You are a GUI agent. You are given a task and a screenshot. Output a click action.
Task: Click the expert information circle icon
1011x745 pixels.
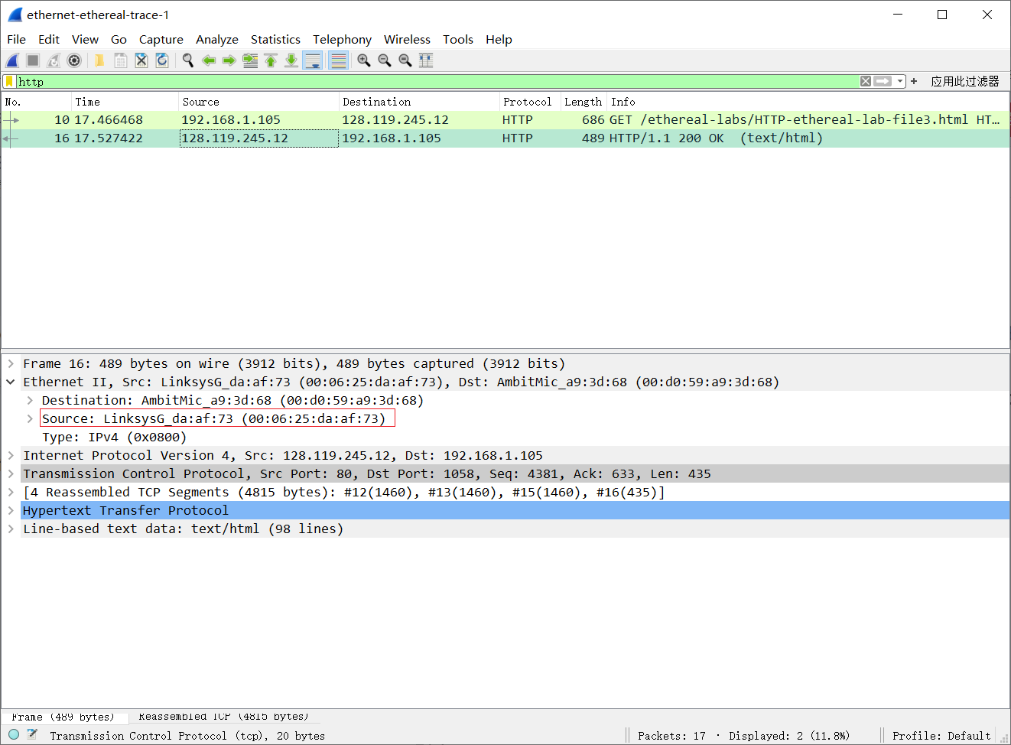click(x=14, y=734)
